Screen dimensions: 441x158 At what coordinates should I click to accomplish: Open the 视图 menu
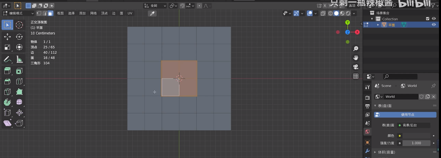[60, 13]
